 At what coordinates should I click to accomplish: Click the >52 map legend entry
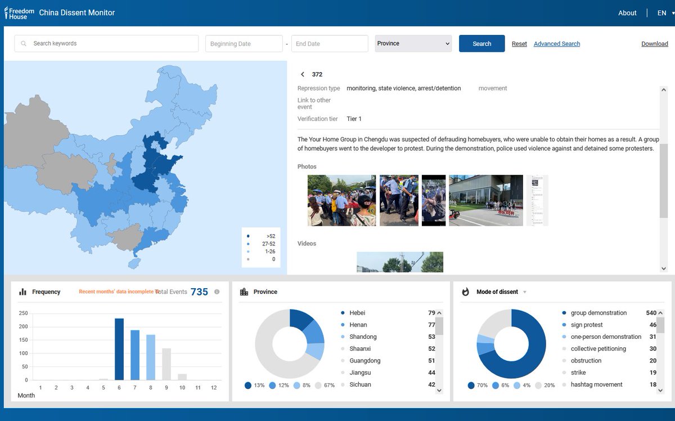261,236
